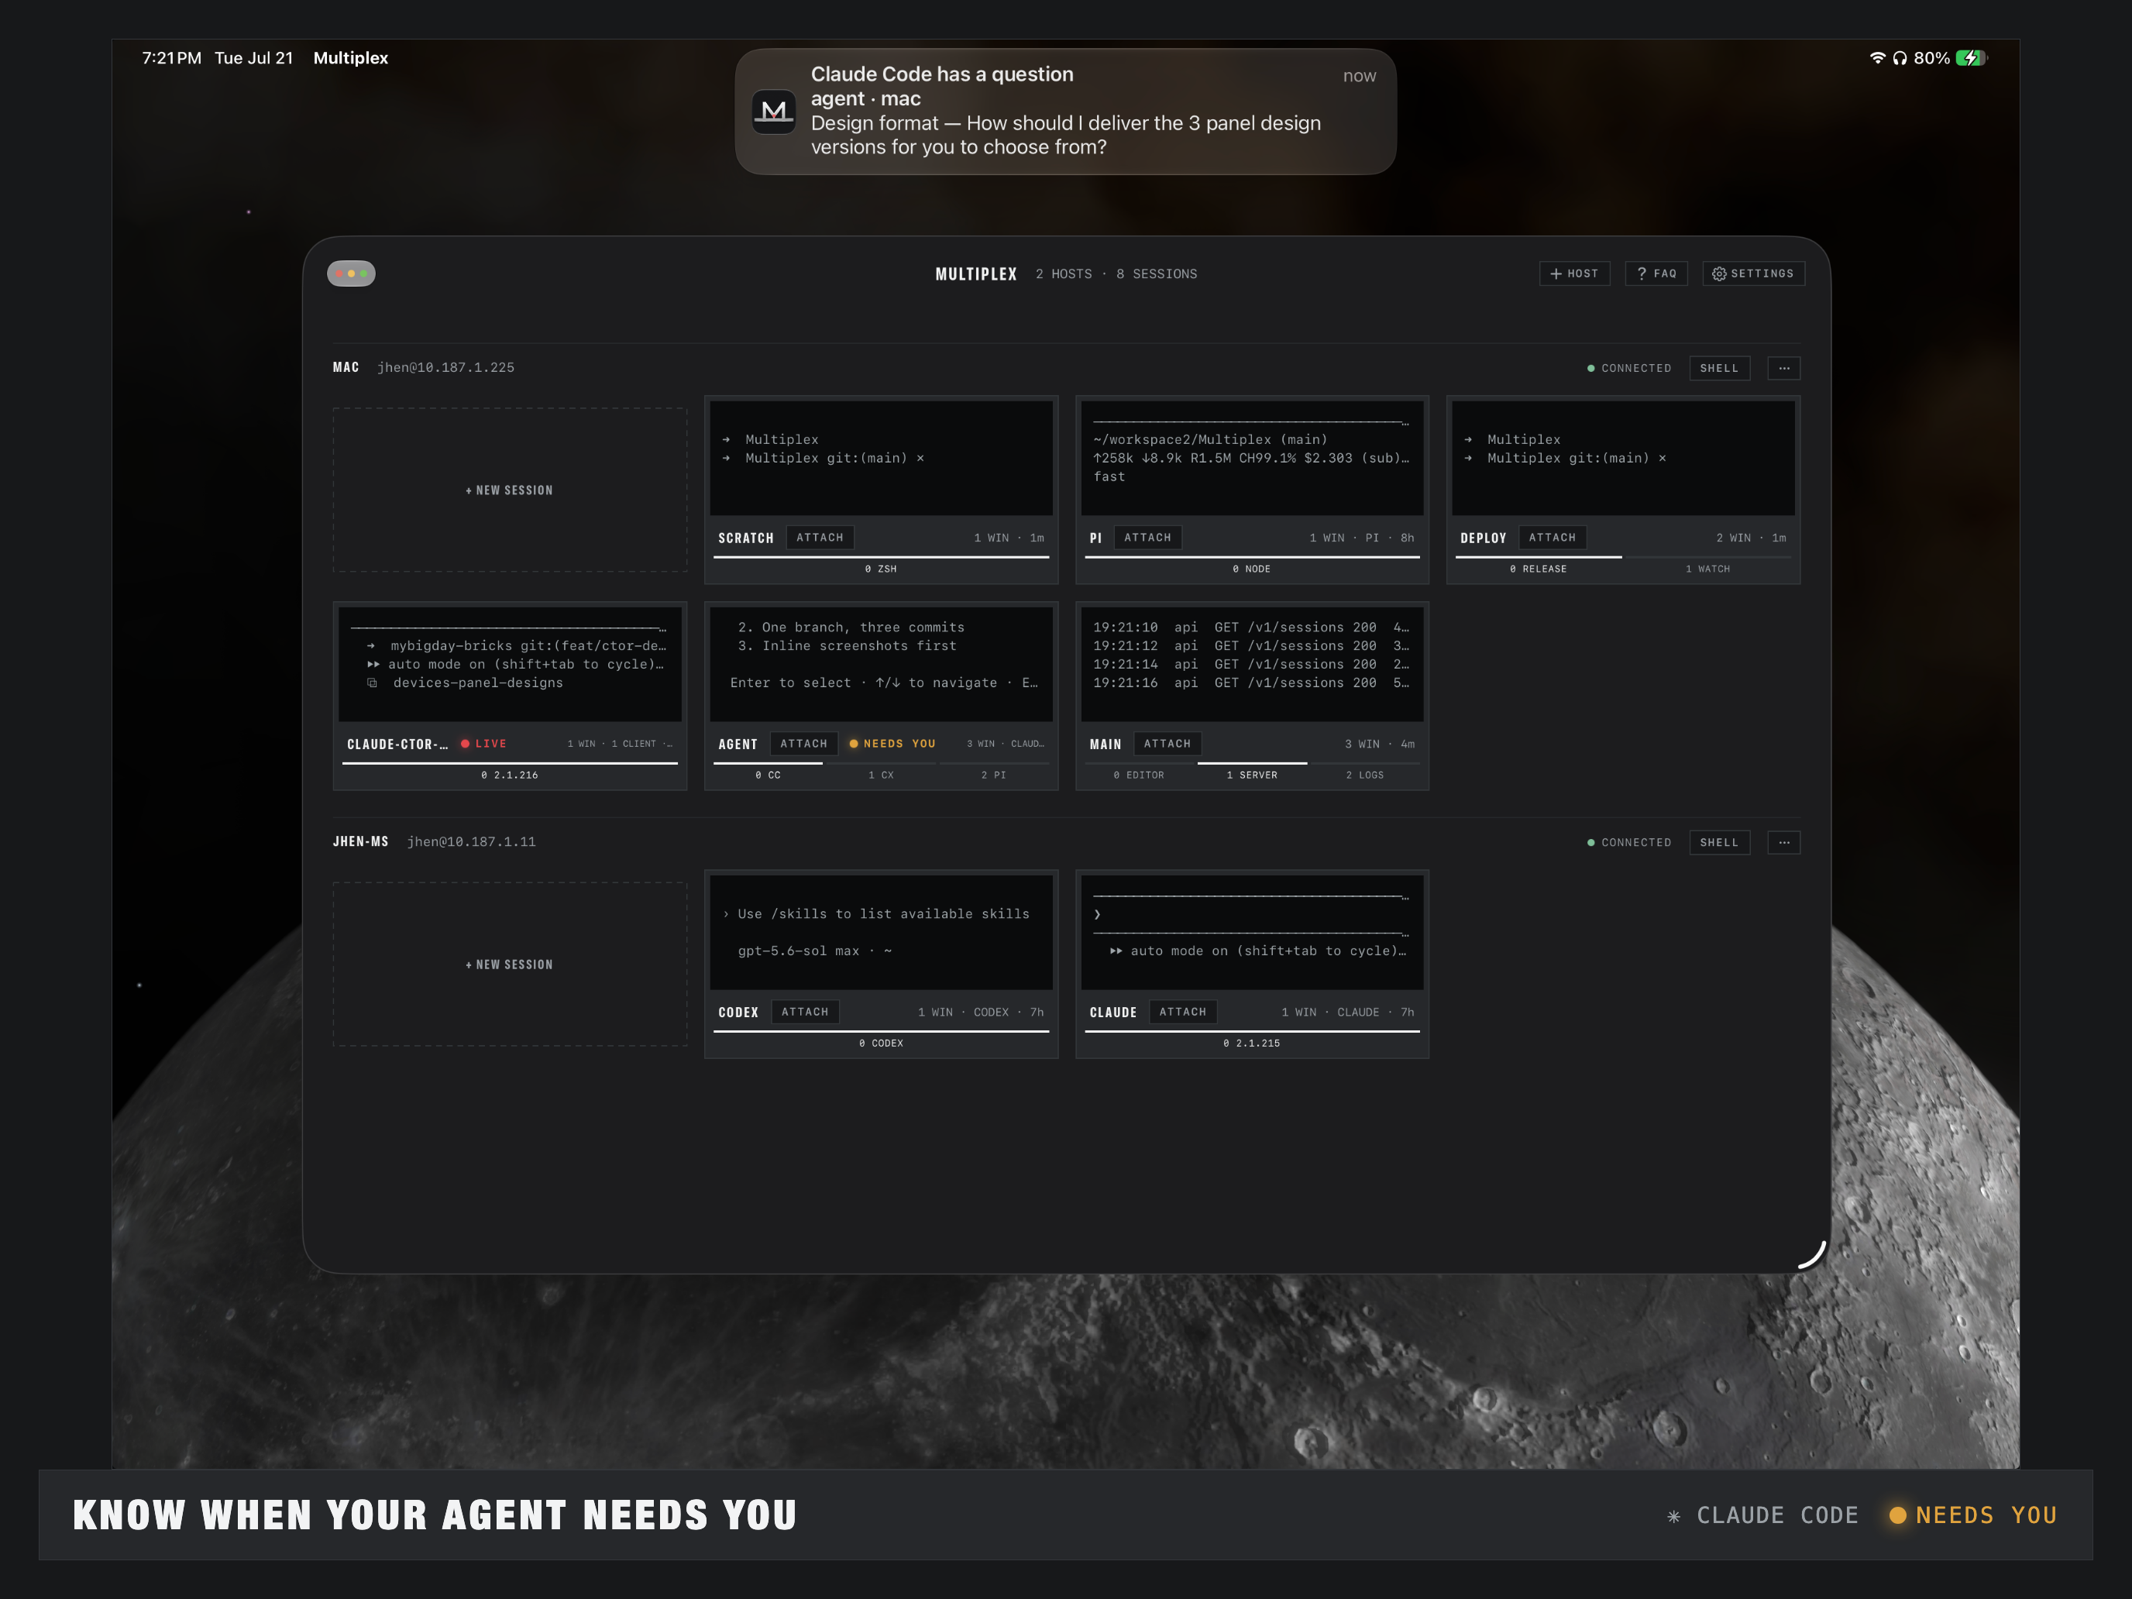Click the LIVE indicator on CLAUDE-CTOR session

coord(484,744)
